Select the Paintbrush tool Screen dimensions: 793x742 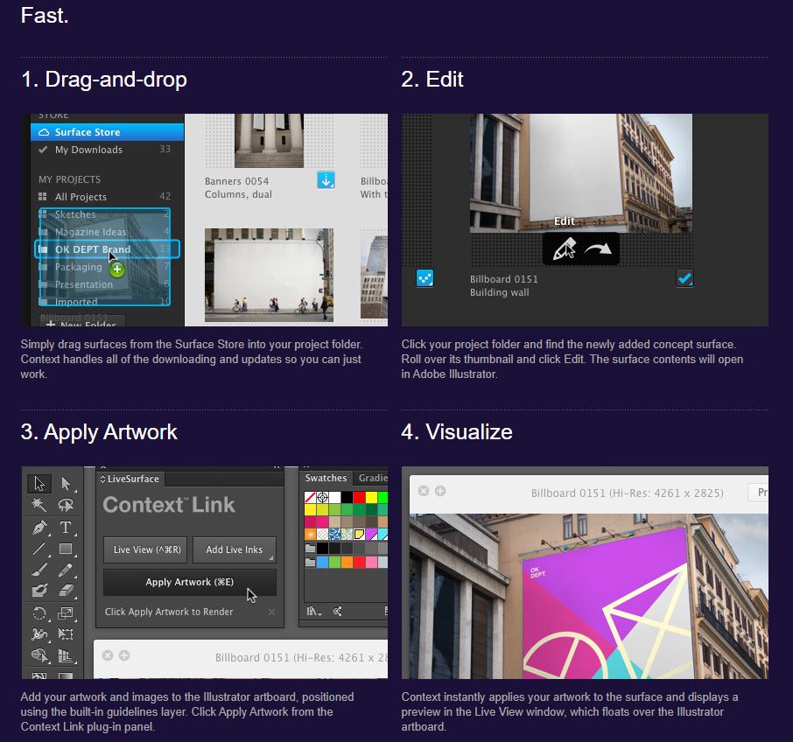coord(39,570)
